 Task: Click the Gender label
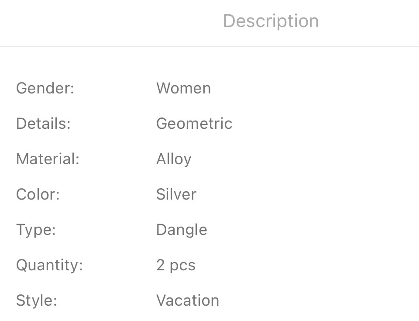tap(45, 88)
